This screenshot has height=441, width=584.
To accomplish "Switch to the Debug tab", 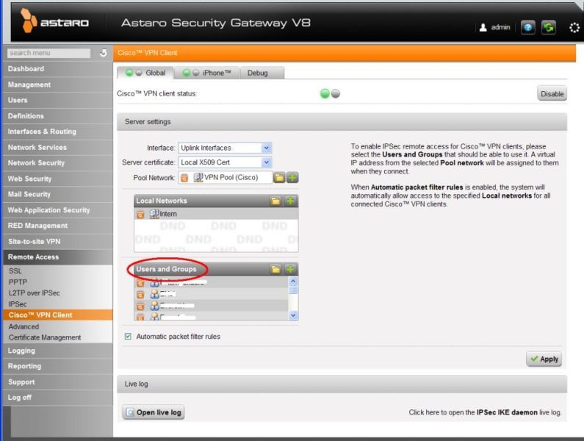I will pyautogui.click(x=262, y=73).
